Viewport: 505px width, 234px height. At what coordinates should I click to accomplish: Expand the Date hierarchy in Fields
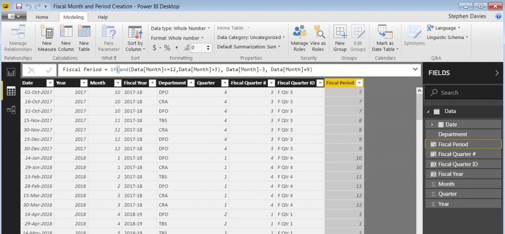(x=432, y=124)
